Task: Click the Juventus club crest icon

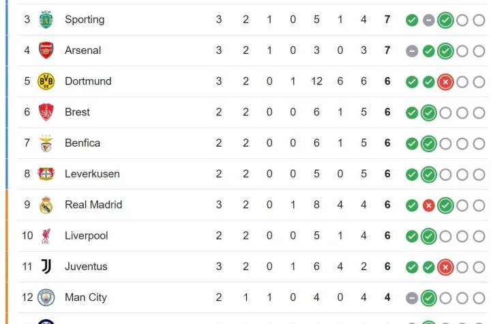Action: pyautogui.click(x=46, y=267)
